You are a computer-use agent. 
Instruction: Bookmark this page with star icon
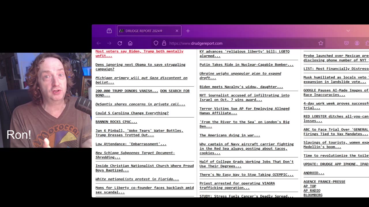pyautogui.click(x=321, y=43)
